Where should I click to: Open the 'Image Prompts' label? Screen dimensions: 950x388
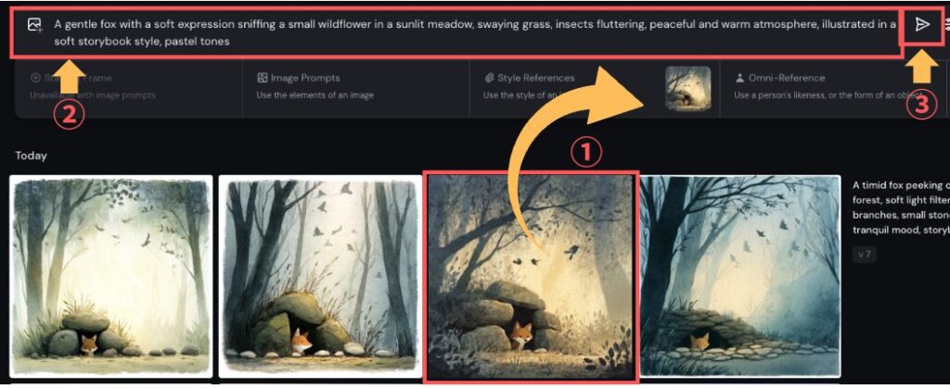[x=304, y=78]
